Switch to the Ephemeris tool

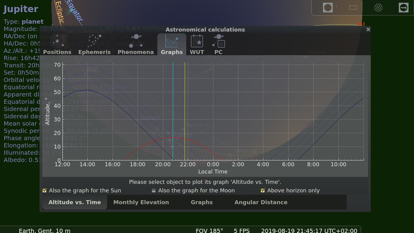(x=94, y=44)
